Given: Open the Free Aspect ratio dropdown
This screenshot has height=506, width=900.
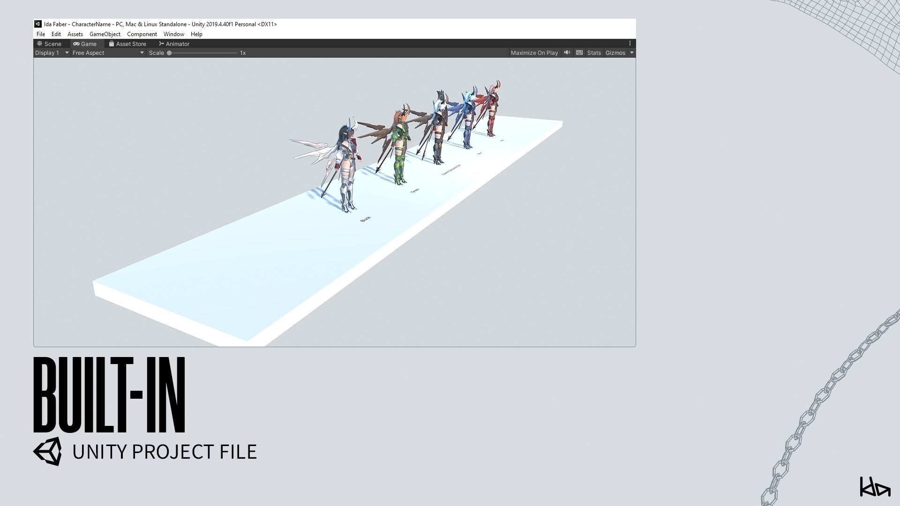Looking at the screenshot, I should point(108,53).
